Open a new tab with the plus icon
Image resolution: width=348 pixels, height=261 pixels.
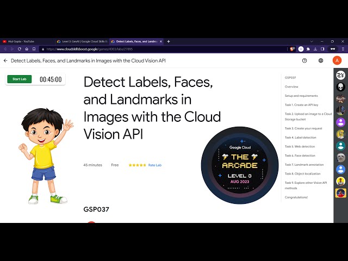point(169,41)
